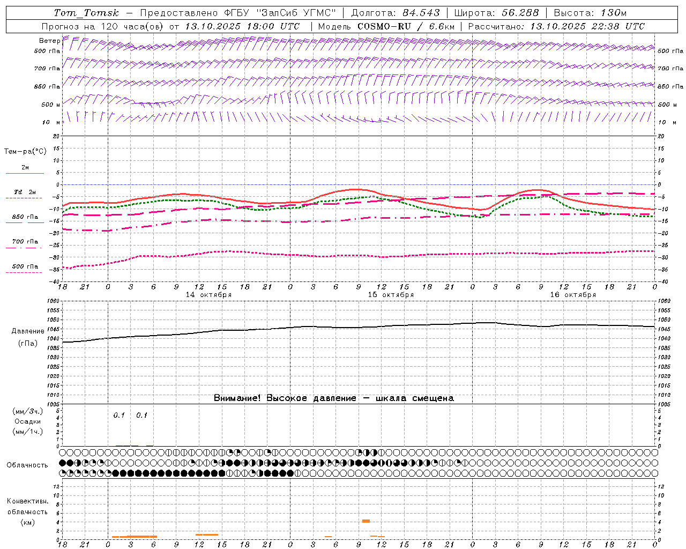Image resolution: width=686 pixels, height=549 pixels.
Task: Select the Конвективн. convective cloud label
Action: click(x=27, y=501)
